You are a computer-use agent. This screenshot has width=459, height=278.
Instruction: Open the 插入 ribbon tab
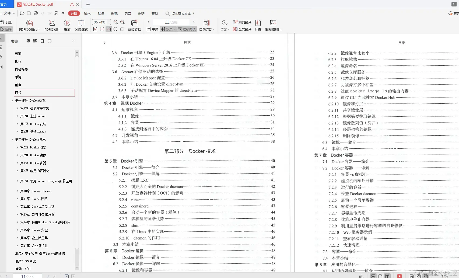(x=87, y=13)
